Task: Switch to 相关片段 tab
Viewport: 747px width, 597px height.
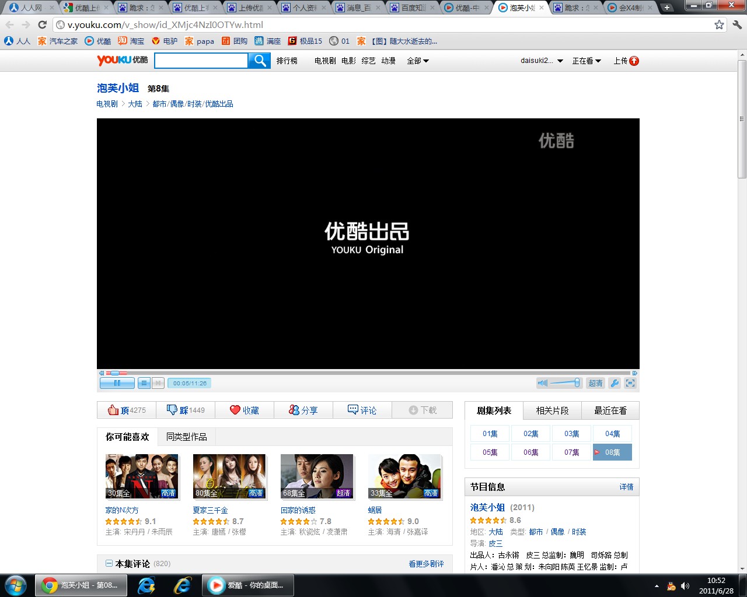Action: pyautogui.click(x=552, y=410)
